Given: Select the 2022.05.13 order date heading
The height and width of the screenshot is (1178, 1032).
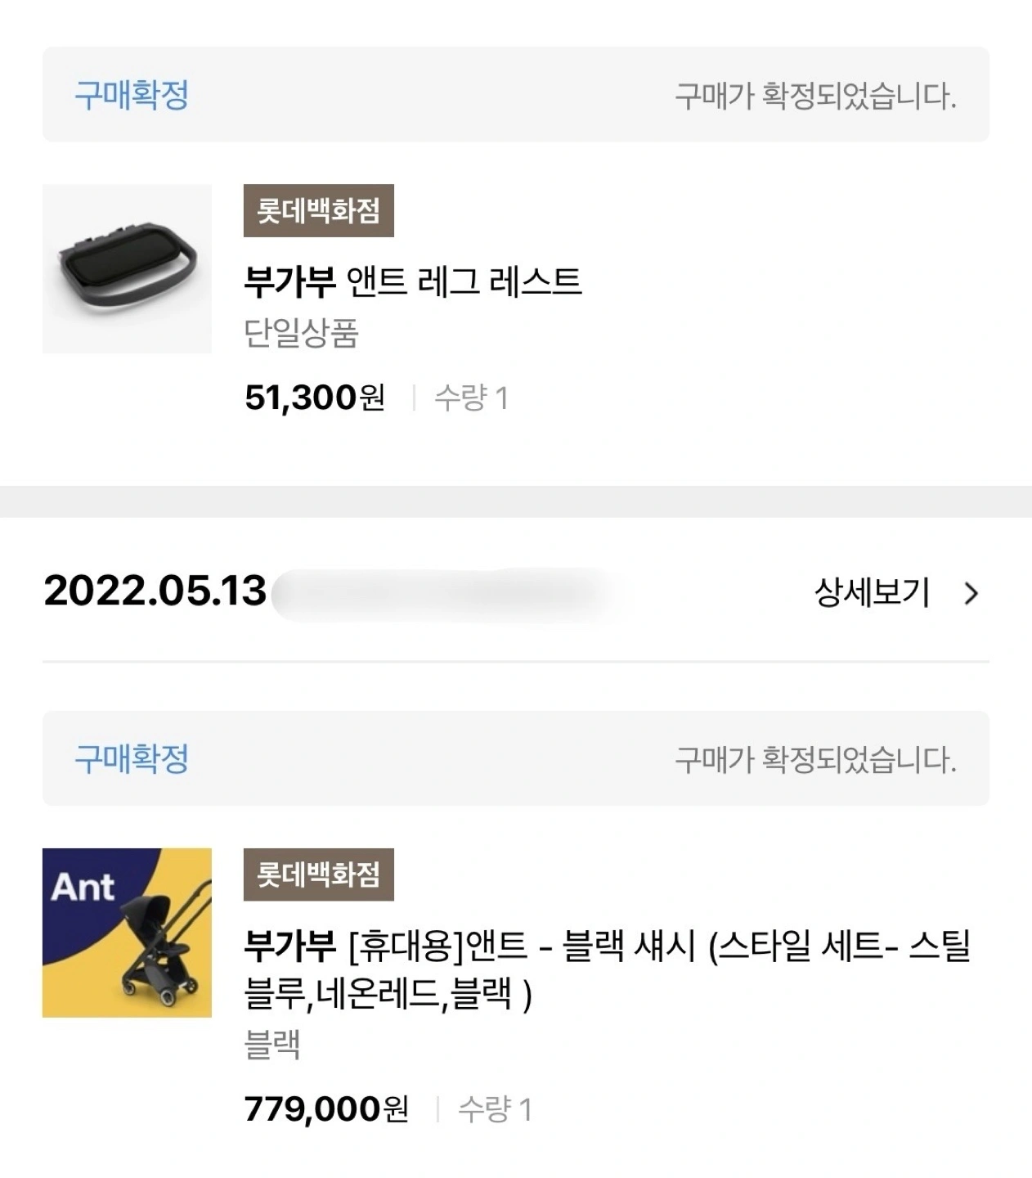Looking at the screenshot, I should [155, 591].
